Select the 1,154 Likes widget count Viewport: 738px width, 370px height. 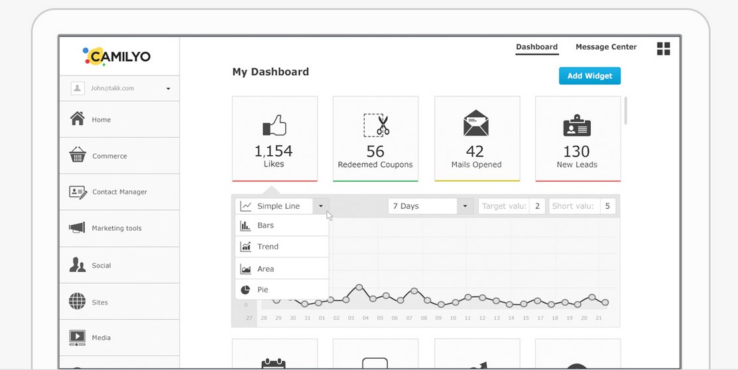(x=273, y=151)
